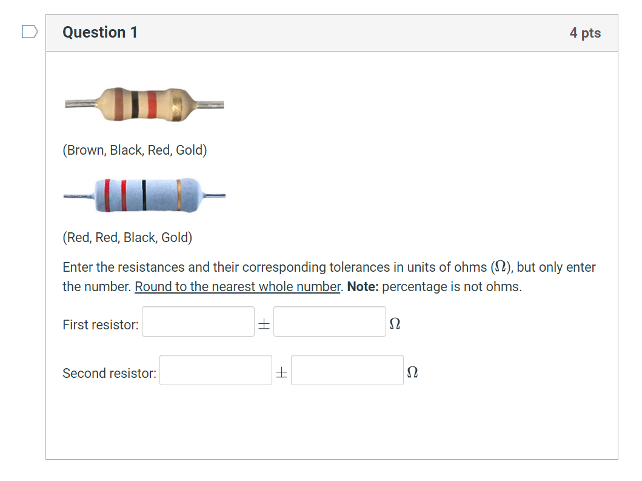Click the gray question header bar
Viewport: 642px width, 481px height.
tap(333, 33)
